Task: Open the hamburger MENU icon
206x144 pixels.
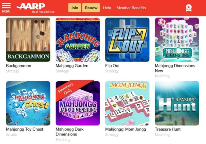Action: tap(6, 8)
